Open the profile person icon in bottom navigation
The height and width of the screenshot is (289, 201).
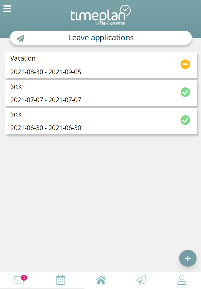[181, 280]
